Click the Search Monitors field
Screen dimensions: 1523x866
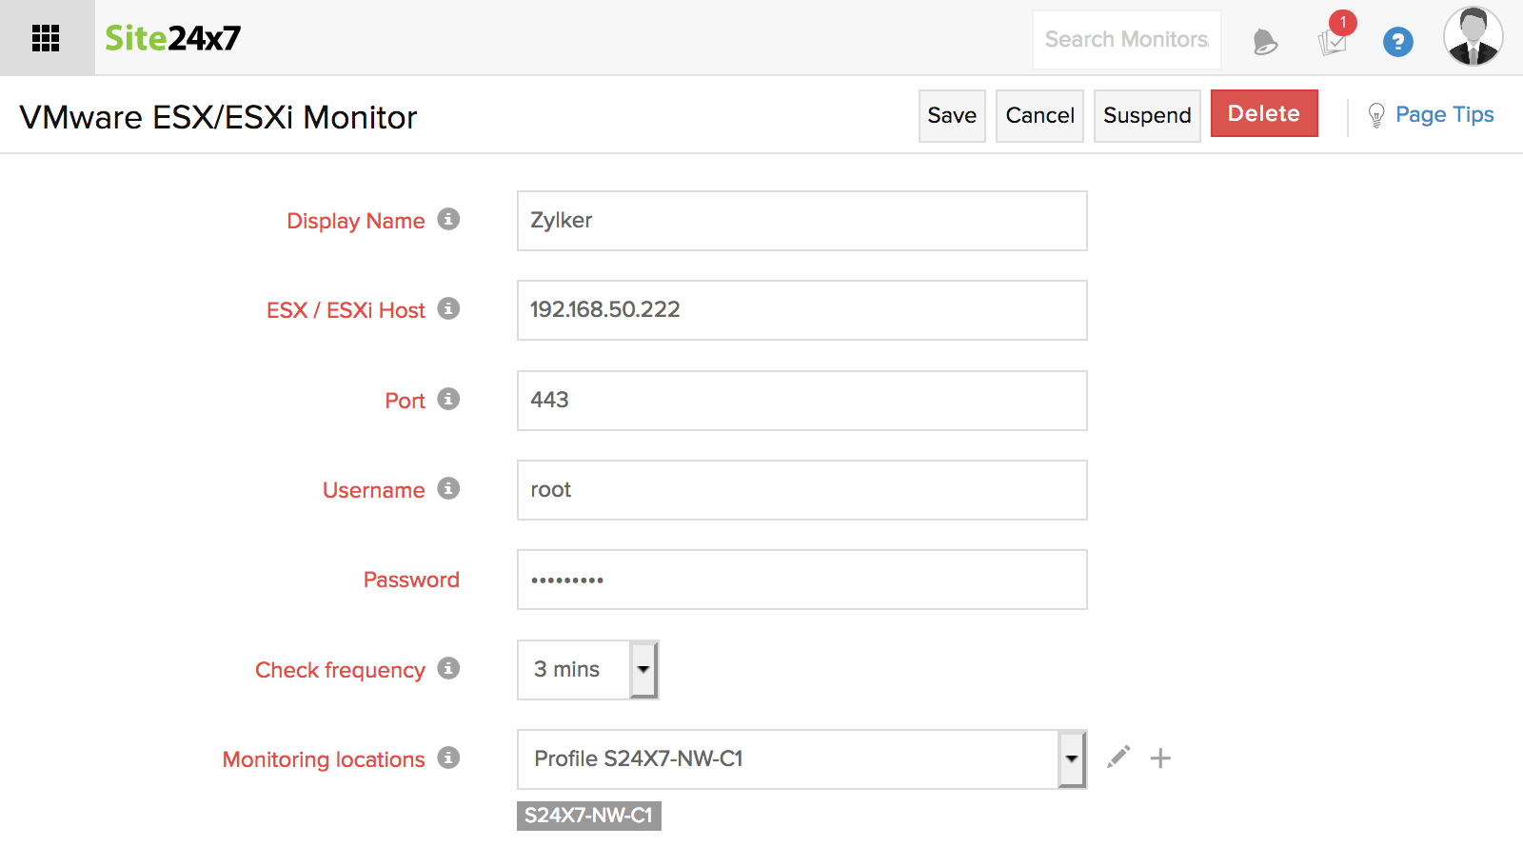point(1126,40)
